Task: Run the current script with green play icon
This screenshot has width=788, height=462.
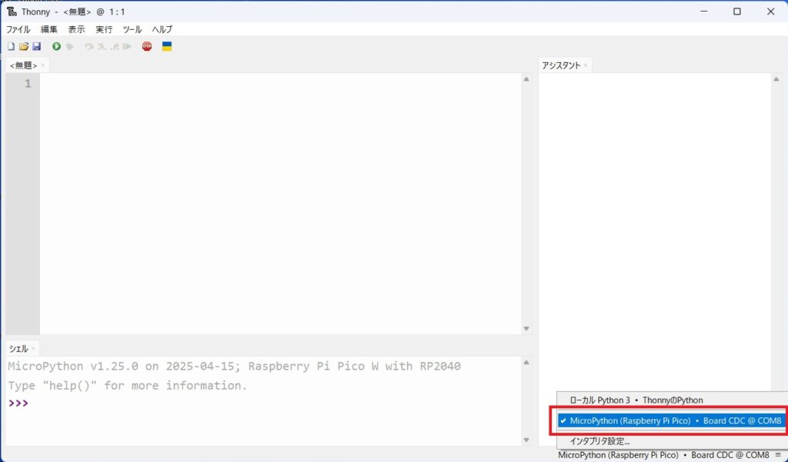Action: (x=56, y=46)
